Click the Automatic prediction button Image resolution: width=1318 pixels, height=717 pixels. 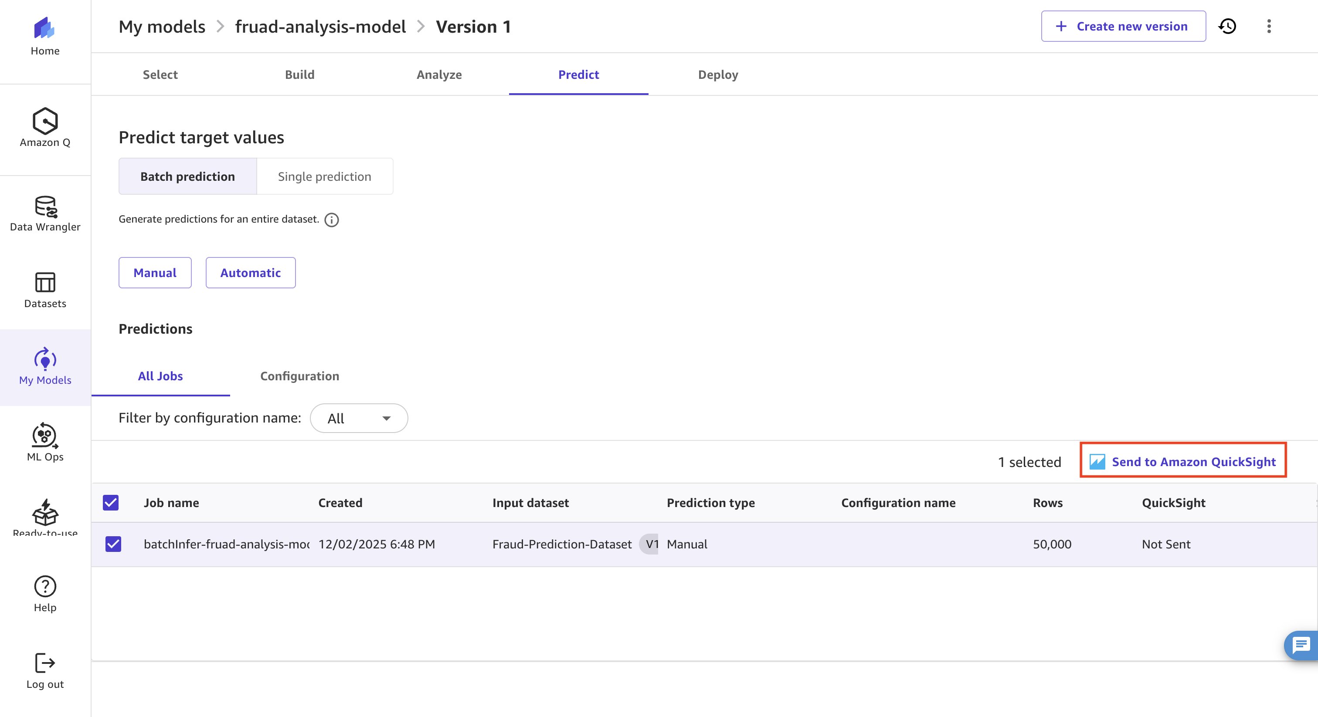[251, 273]
